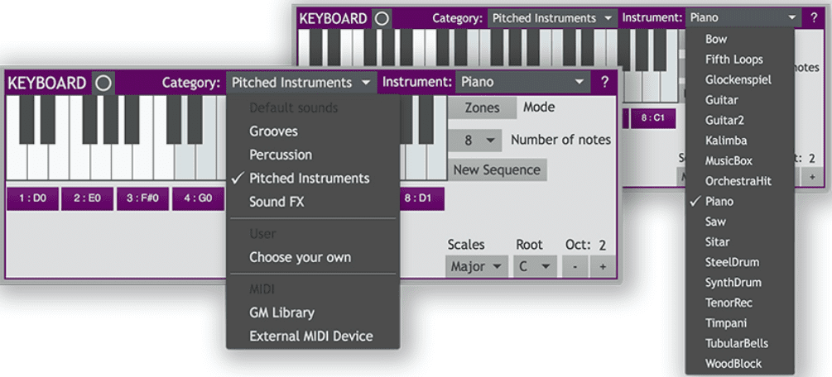This screenshot has height=377, width=832.
Task: Click the 3 : F#0 note button
Action: 142,198
